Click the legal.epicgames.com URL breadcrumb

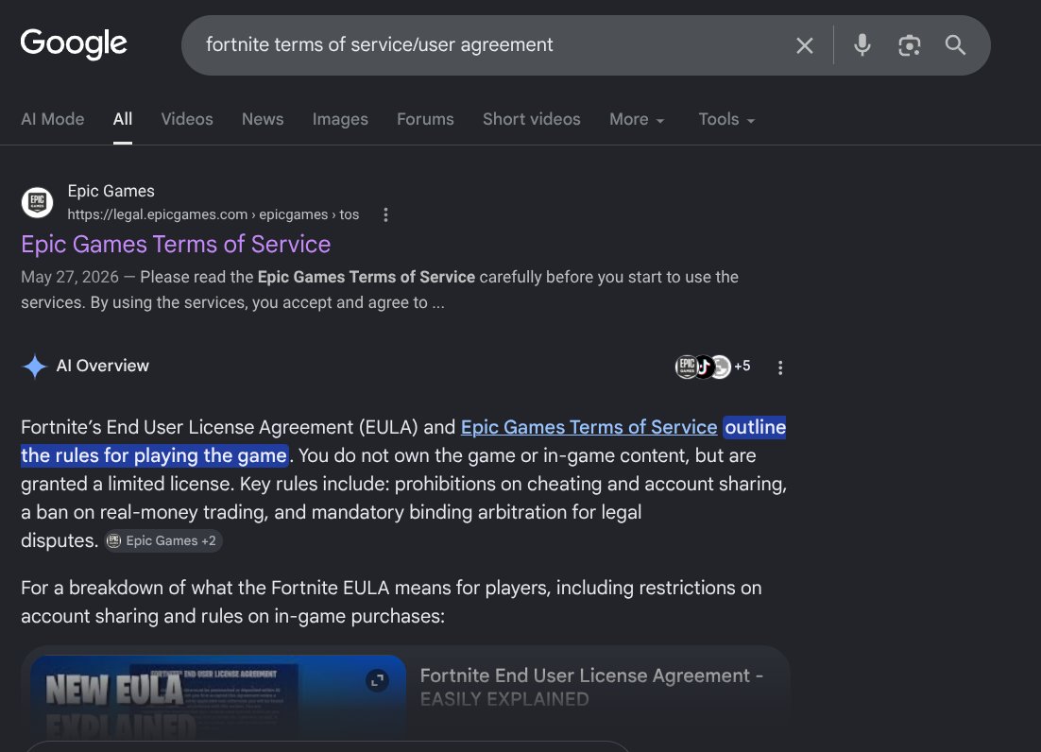tap(213, 214)
